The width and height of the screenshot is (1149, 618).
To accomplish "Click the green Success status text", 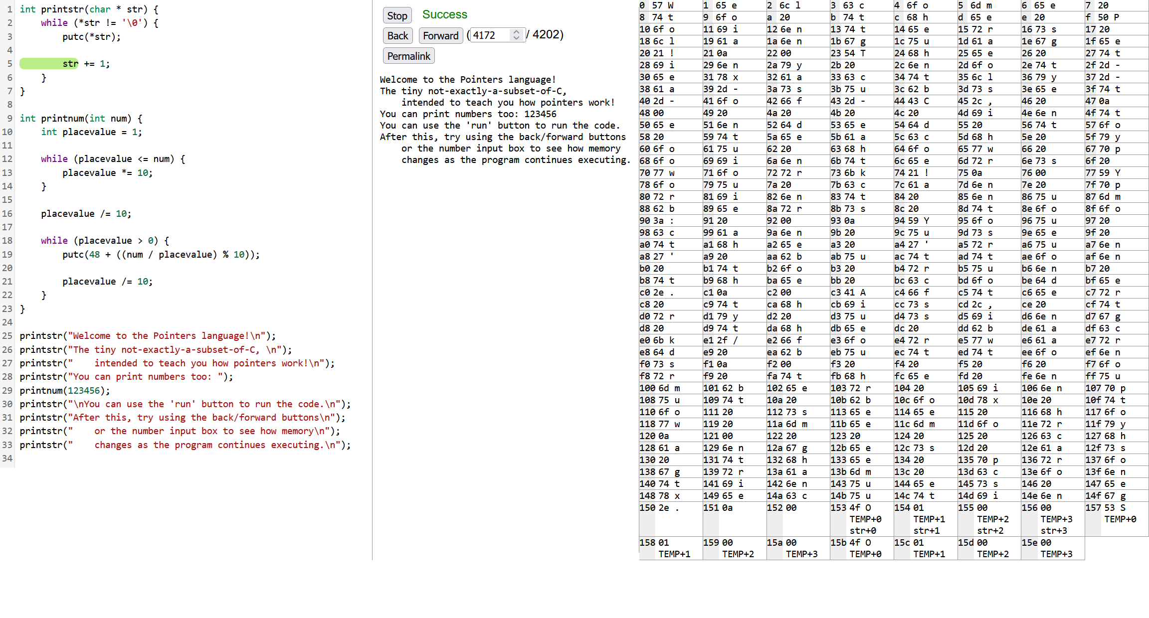I will tap(444, 14).
